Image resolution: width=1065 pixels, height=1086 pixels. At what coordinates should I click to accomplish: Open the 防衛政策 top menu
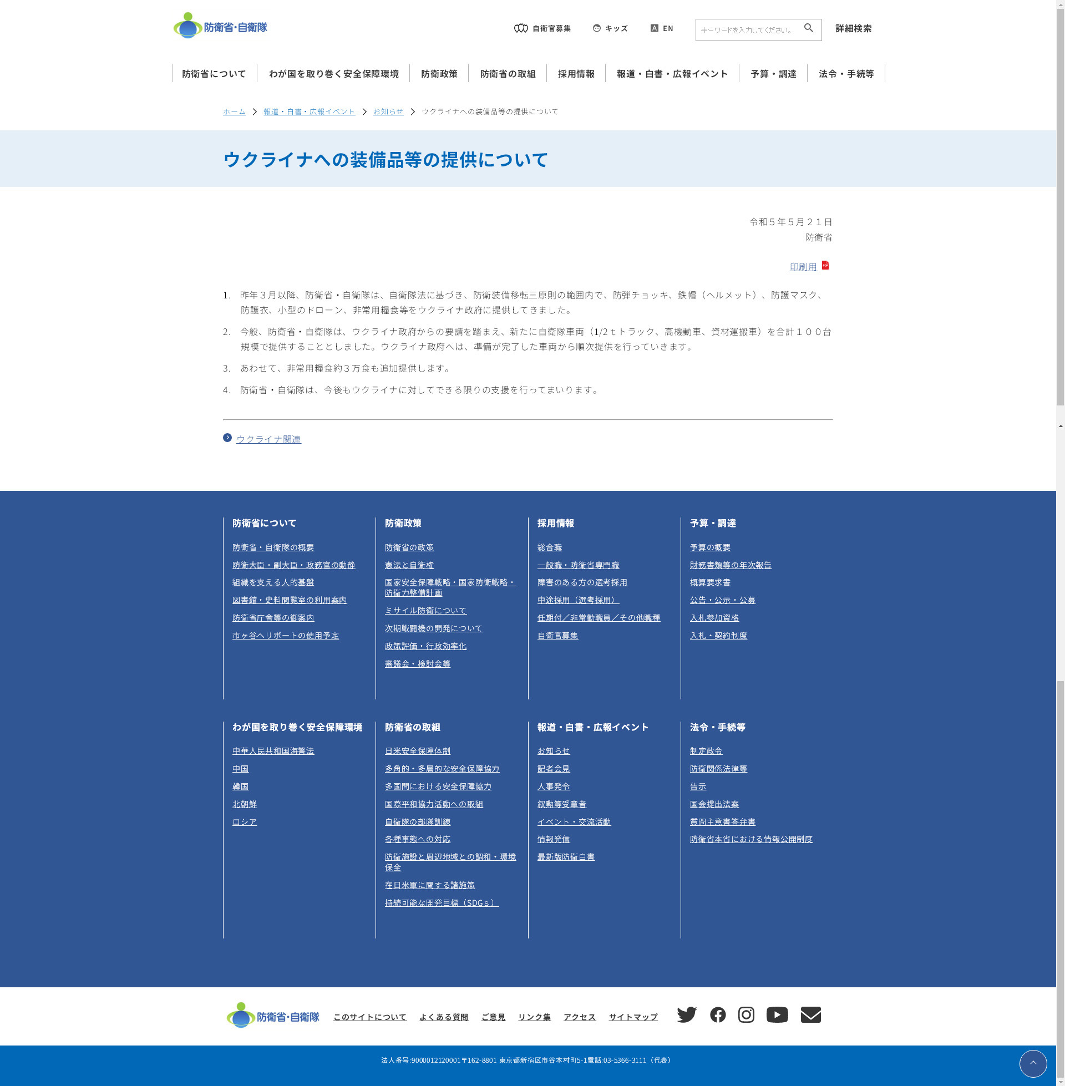pos(439,74)
